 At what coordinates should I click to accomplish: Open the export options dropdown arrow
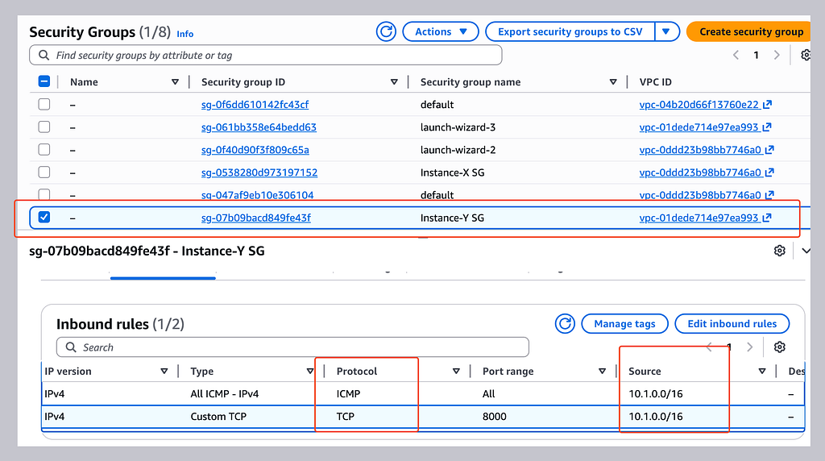[666, 31]
